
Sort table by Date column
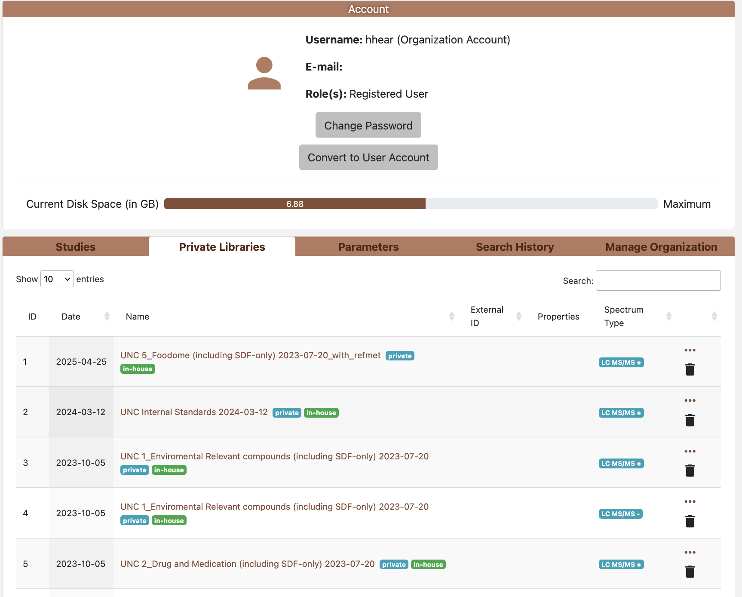[x=107, y=317]
